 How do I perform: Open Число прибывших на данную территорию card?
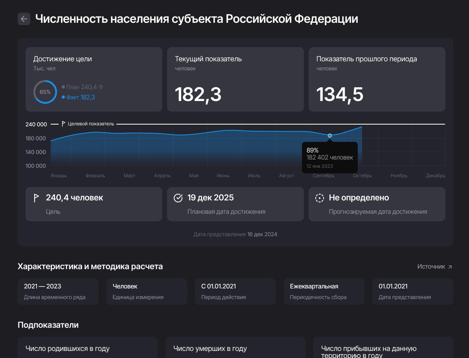pos(383,350)
